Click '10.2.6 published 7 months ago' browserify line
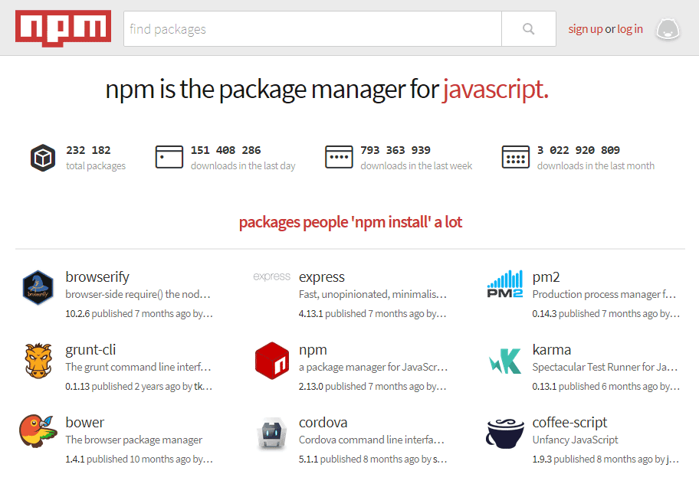This screenshot has height=484, width=699. (x=139, y=314)
